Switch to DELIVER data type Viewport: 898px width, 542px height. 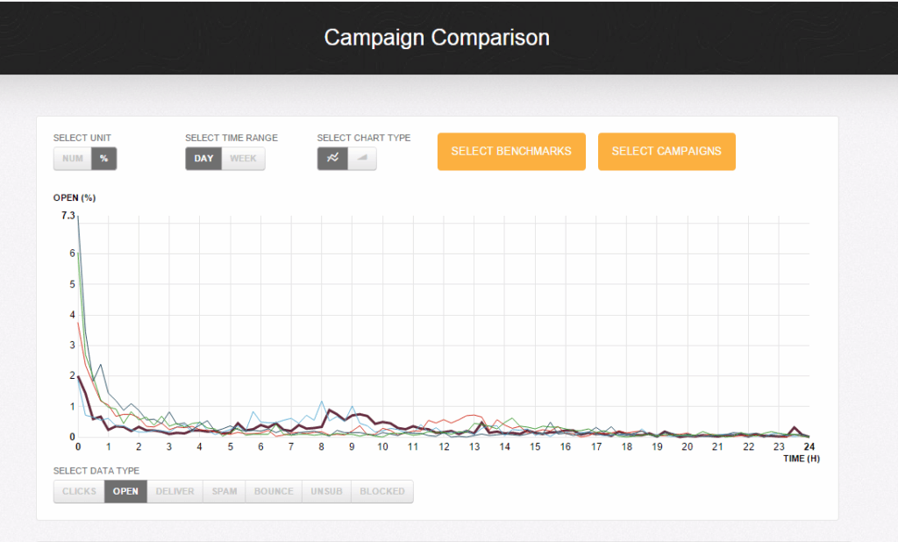click(x=175, y=491)
